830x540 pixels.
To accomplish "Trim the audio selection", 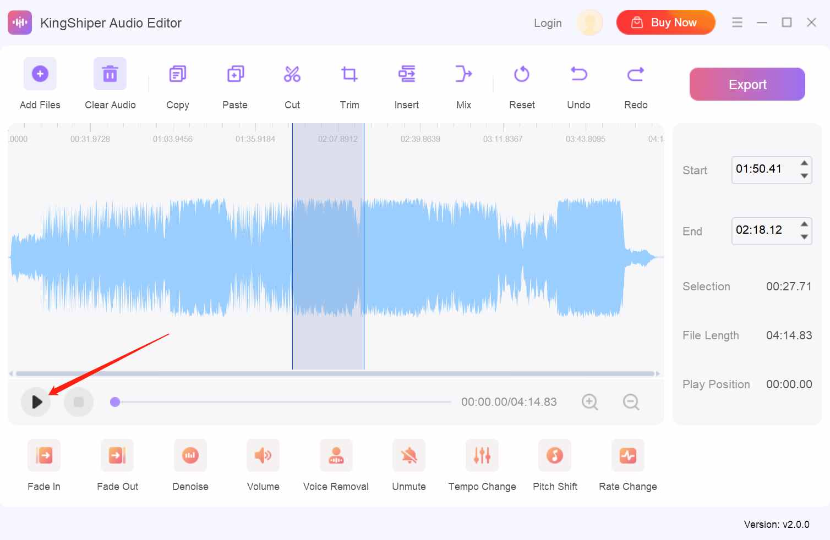I will click(x=350, y=74).
